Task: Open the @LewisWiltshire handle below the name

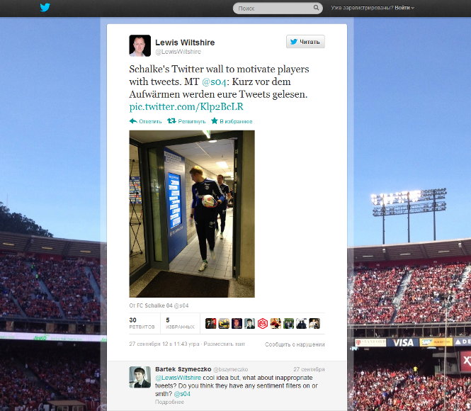Action: click(178, 52)
